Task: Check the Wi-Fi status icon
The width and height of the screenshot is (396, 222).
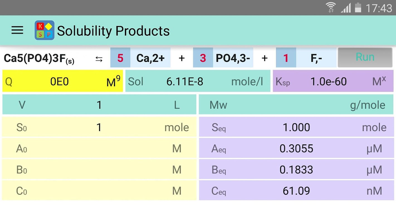Action: [x=331, y=8]
